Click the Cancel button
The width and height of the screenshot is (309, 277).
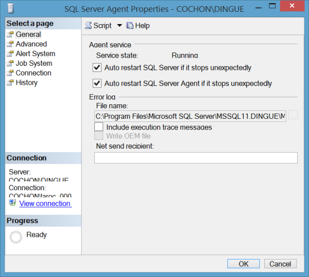[280, 264]
